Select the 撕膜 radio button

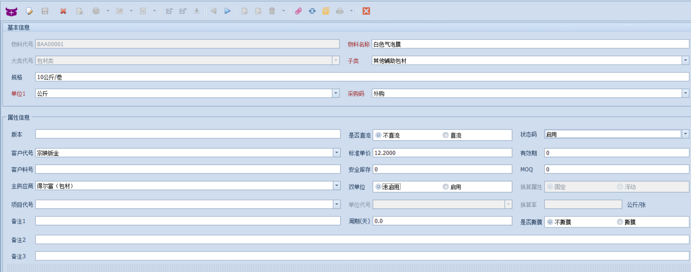click(620, 222)
